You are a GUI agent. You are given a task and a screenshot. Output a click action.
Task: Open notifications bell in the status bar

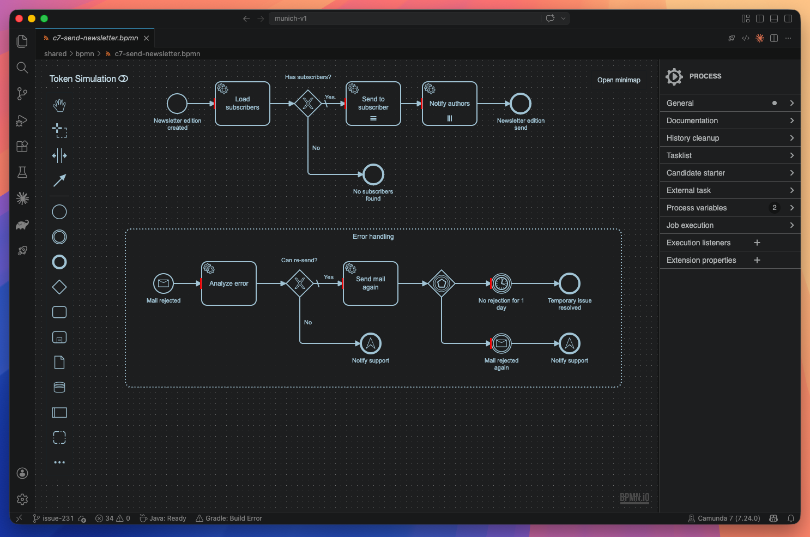[x=790, y=518]
